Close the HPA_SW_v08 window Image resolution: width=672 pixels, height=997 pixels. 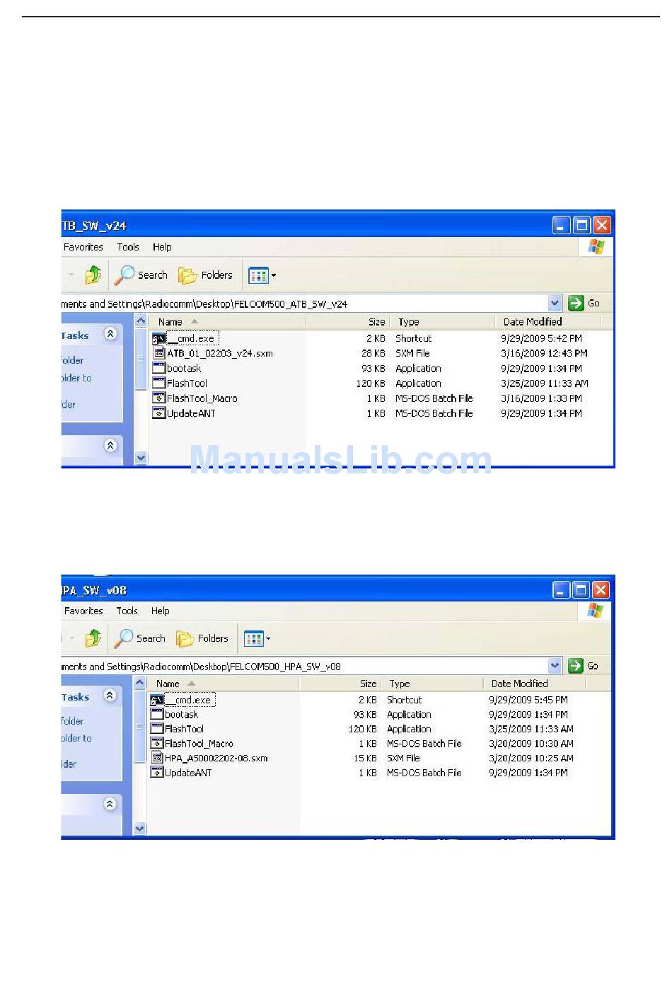point(601,589)
